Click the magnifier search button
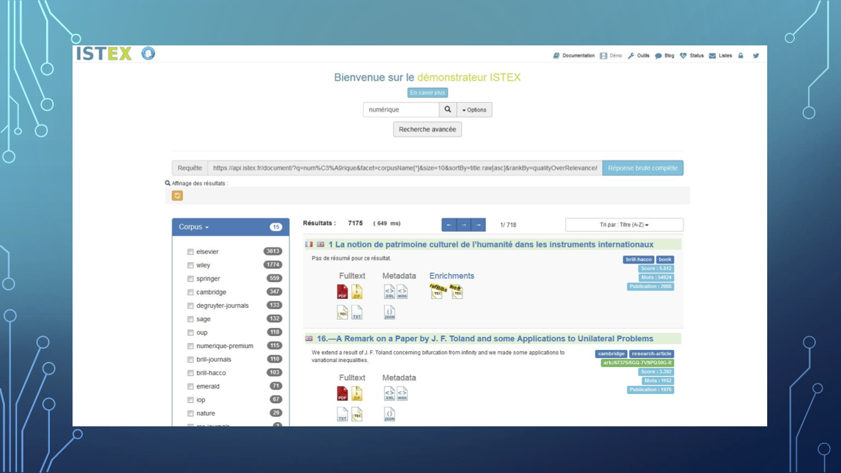This screenshot has width=841, height=473. point(447,110)
